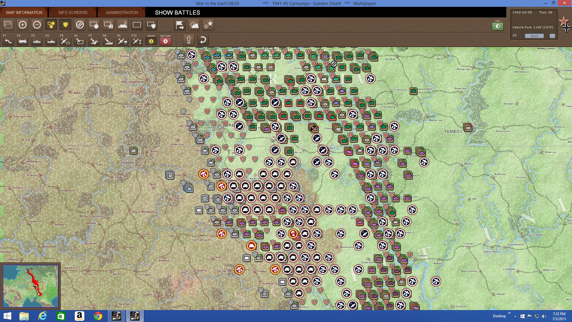Click the Turn: 38 indicator
The image size is (572, 322).
tap(545, 13)
